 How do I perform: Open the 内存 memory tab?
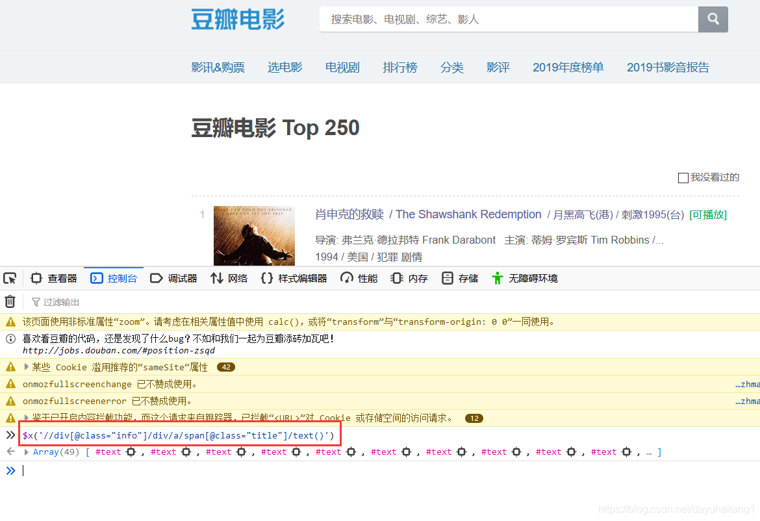pos(409,278)
